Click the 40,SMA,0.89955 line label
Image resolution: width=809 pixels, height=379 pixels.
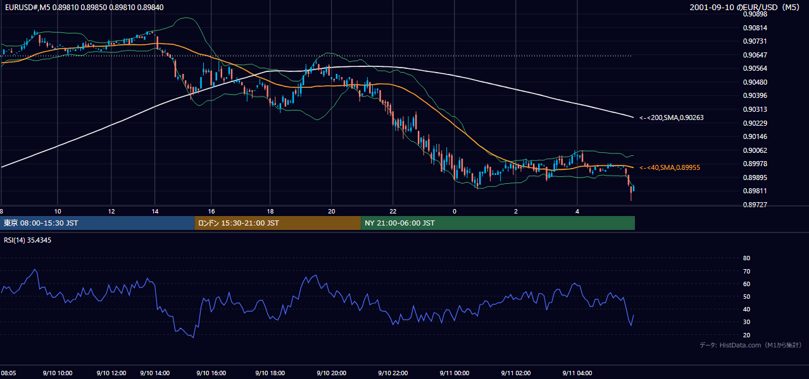[x=671, y=167]
